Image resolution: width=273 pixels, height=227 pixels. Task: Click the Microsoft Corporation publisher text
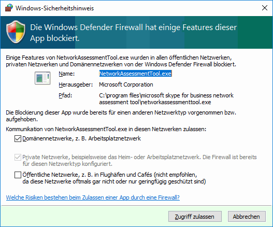126,84
